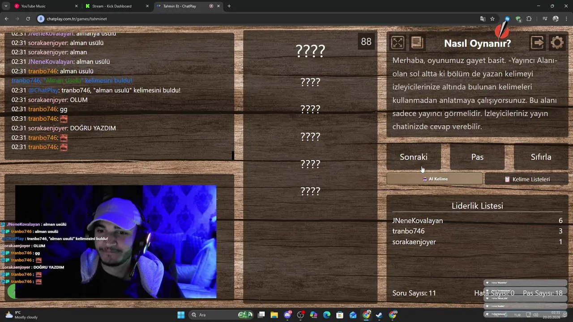
Task: Open the game settings gear
Action: tap(557, 42)
